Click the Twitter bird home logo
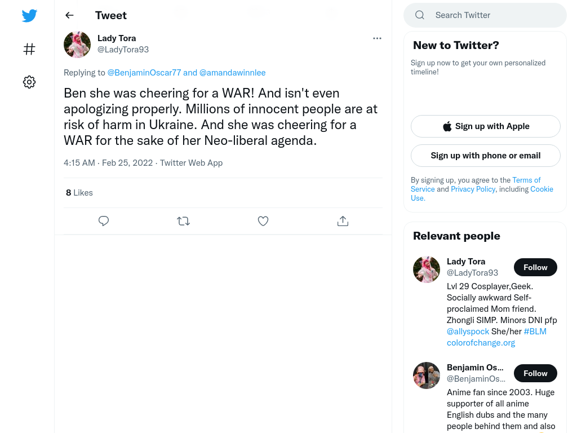The image size is (577, 433). point(29,15)
